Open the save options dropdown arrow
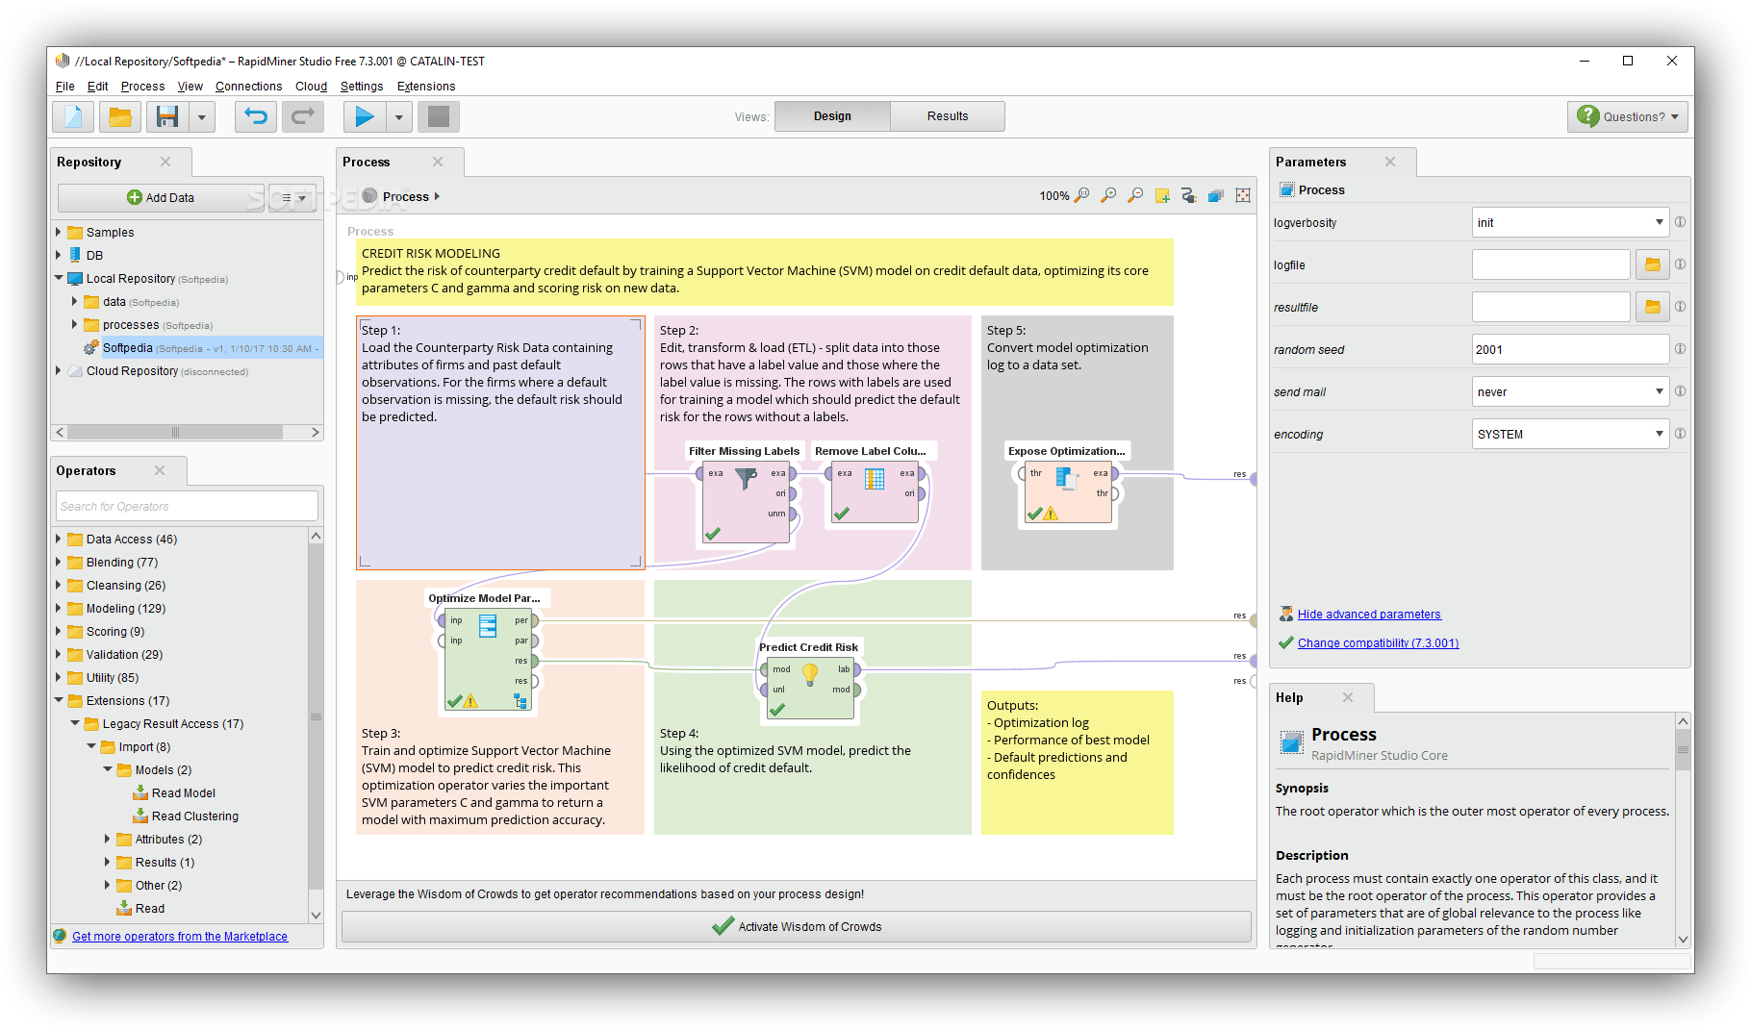 201,116
